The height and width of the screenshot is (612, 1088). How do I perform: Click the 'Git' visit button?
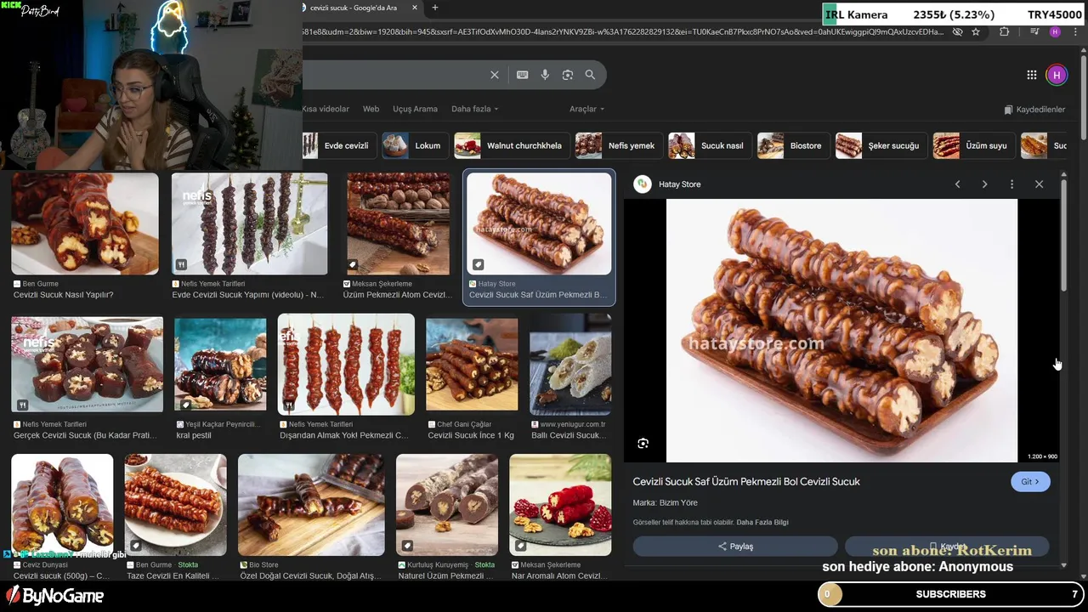tap(1030, 482)
